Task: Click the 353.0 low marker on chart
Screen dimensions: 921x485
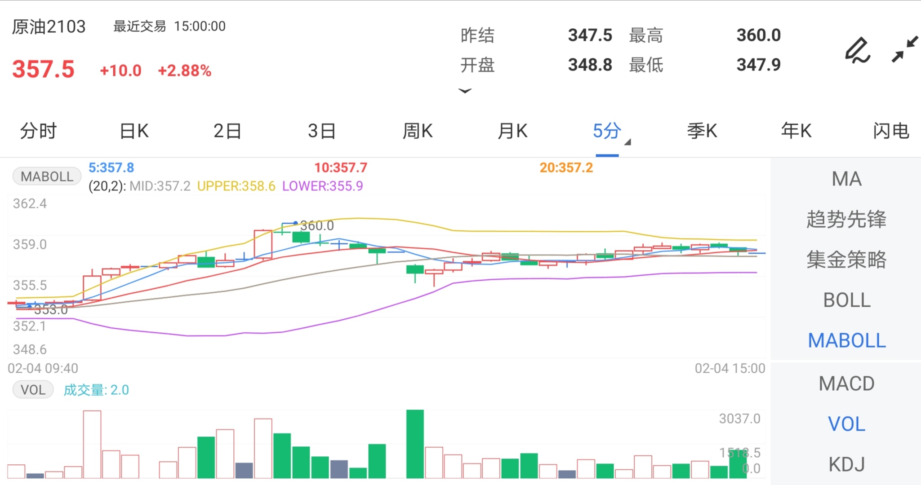Action: 51,309
